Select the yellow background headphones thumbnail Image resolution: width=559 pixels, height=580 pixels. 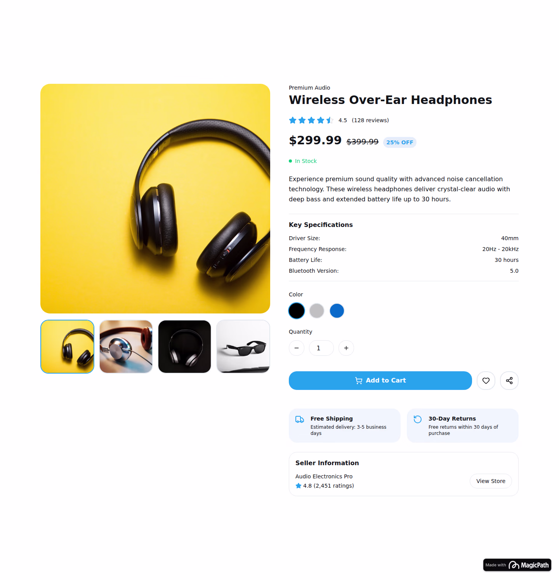coord(68,346)
